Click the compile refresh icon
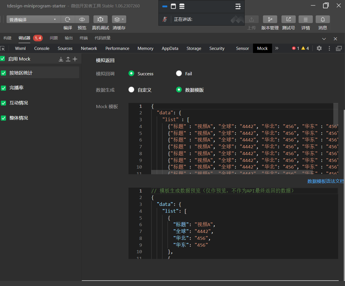This screenshot has width=345, height=286. [x=68, y=19]
